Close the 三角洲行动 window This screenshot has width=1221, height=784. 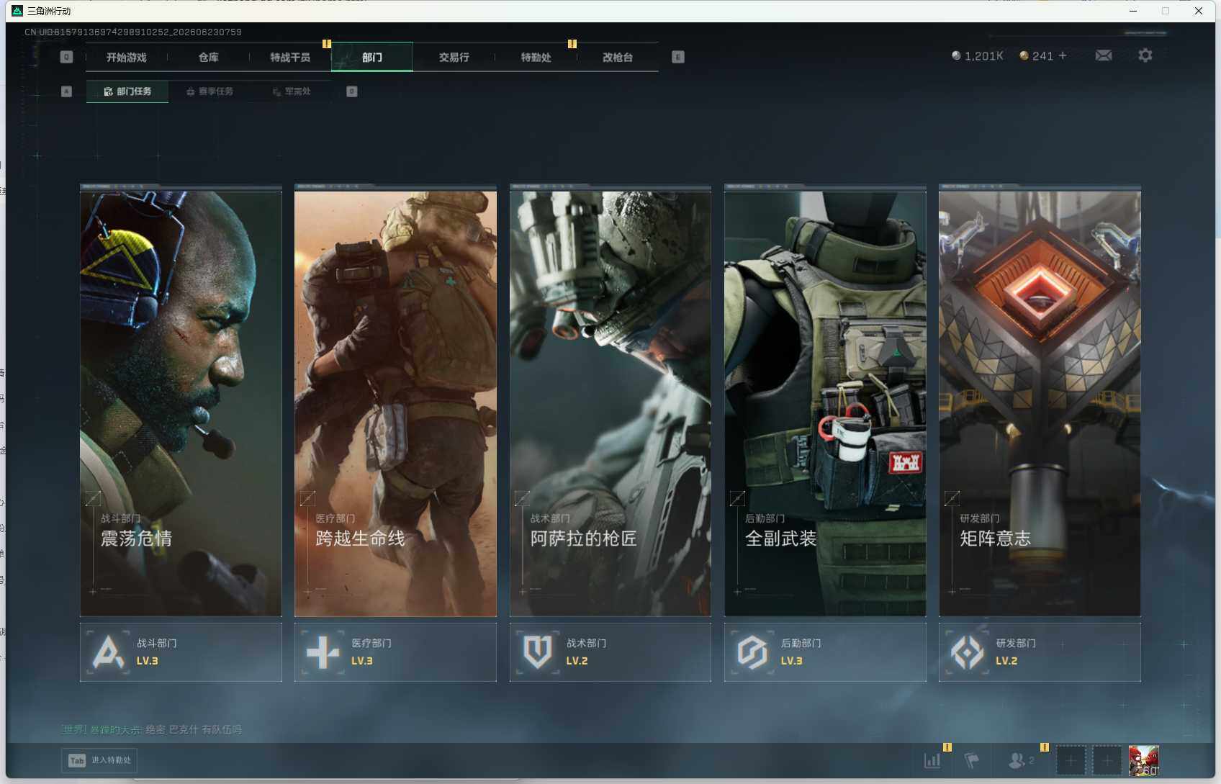pos(1199,11)
